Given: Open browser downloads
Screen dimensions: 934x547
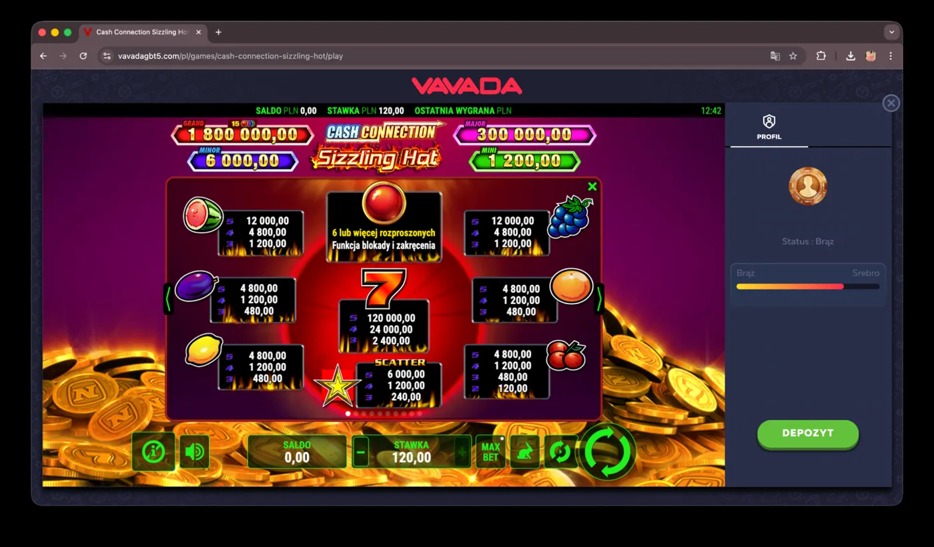Looking at the screenshot, I should pyautogui.click(x=851, y=56).
